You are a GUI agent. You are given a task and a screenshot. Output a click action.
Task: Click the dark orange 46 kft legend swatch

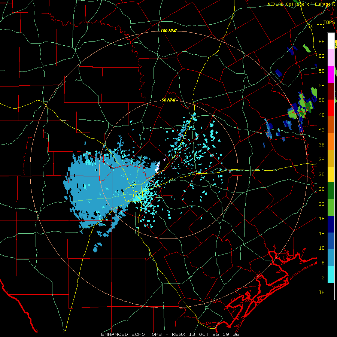coord(331,125)
